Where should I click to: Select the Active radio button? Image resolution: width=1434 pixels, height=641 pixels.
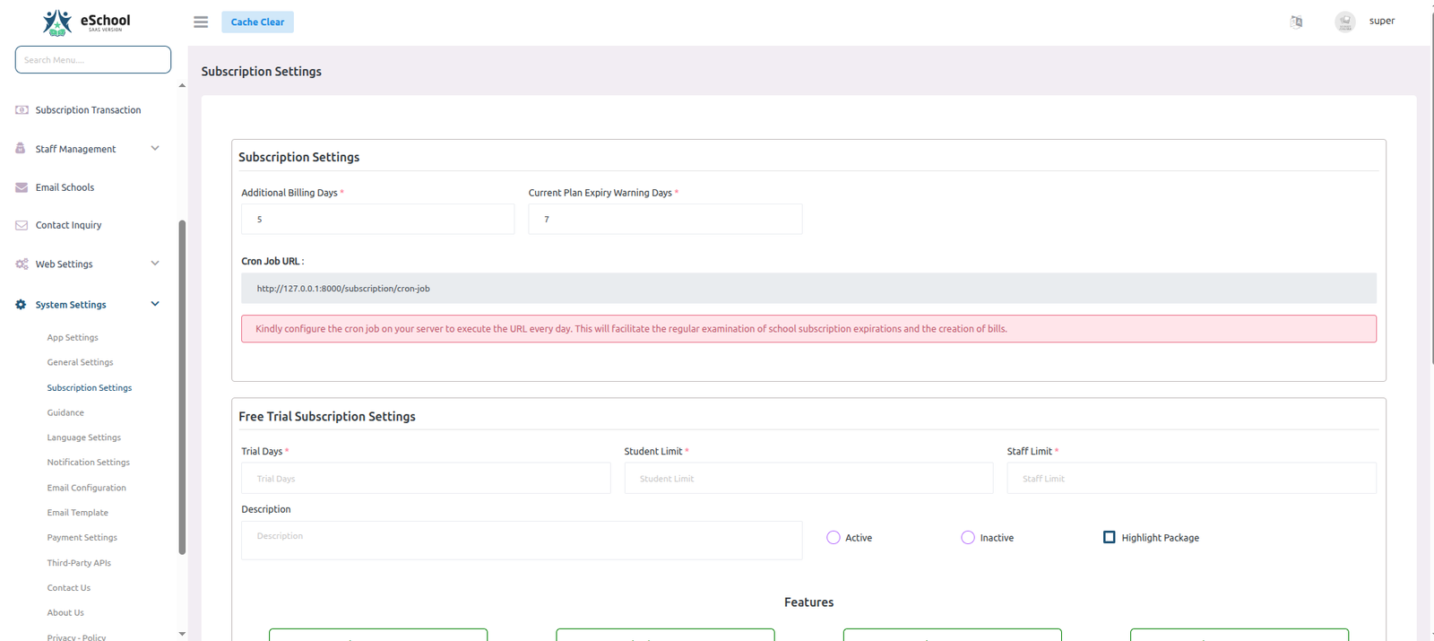(834, 538)
